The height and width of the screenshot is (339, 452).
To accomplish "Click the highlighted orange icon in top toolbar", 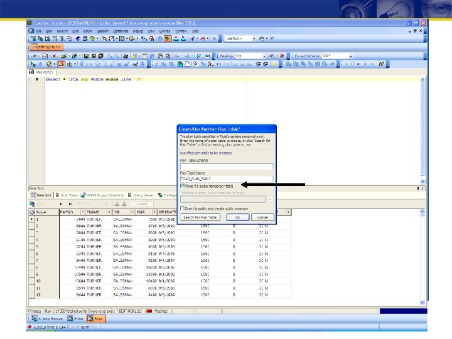I will pyautogui.click(x=167, y=38).
